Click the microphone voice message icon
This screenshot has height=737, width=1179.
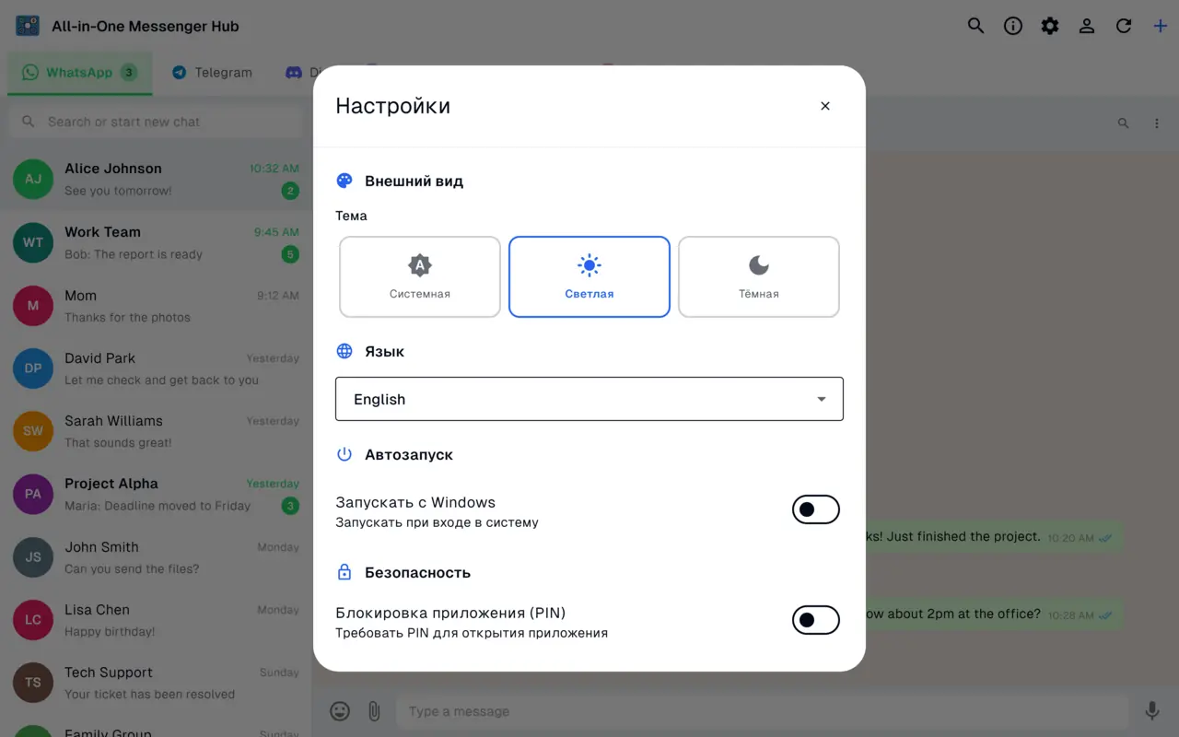(1151, 711)
